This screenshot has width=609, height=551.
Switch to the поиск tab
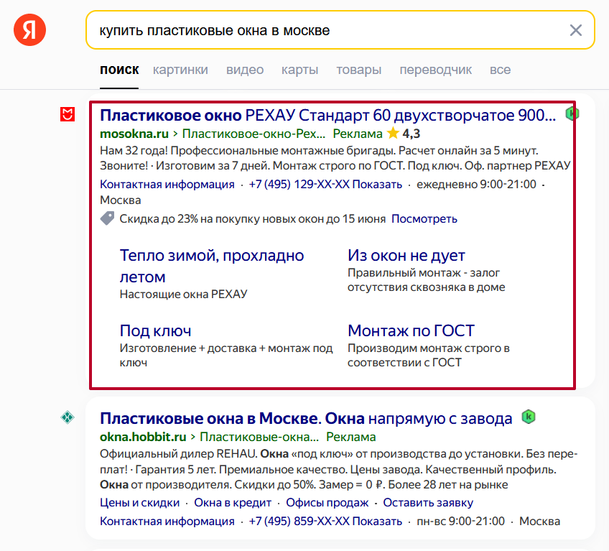(119, 70)
